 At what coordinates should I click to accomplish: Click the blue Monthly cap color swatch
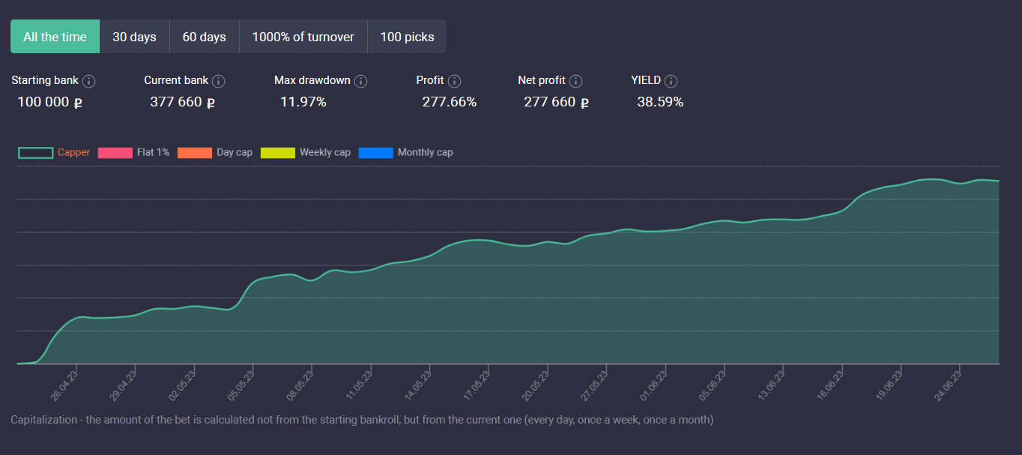click(x=375, y=153)
